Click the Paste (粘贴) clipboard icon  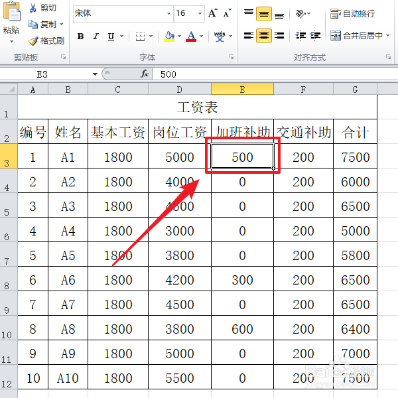pyautogui.click(x=11, y=11)
